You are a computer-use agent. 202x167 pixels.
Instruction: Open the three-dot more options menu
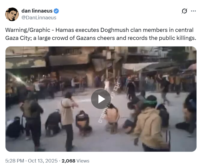click(x=193, y=11)
